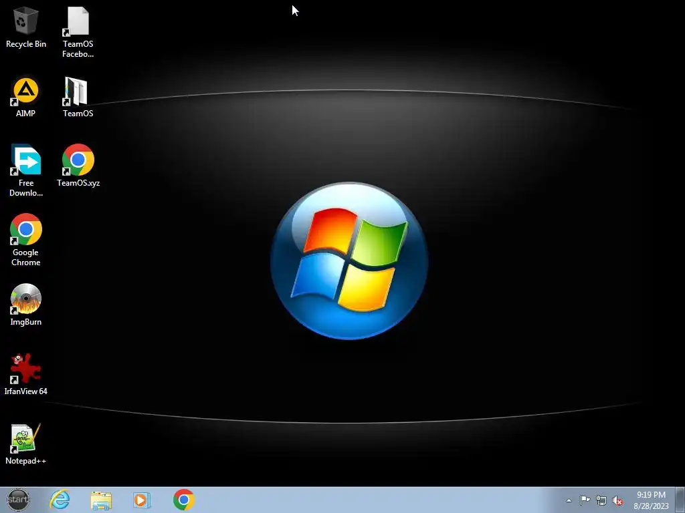Viewport: 685px width, 513px height.
Task: Click the muted volume tray icon
Action: [617, 500]
